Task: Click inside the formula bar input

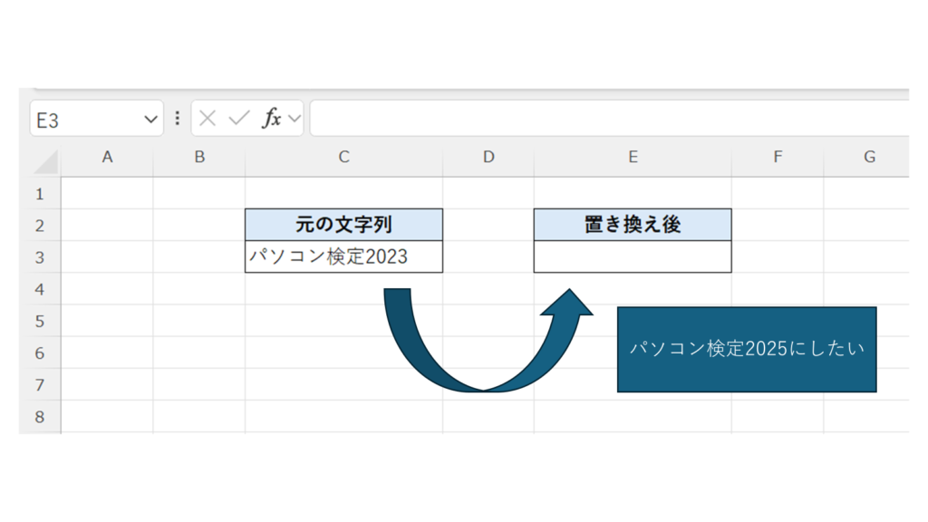Action: (607, 119)
